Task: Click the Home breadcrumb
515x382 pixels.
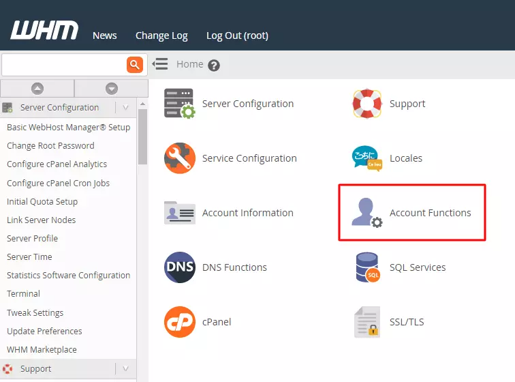Action: pyautogui.click(x=190, y=64)
